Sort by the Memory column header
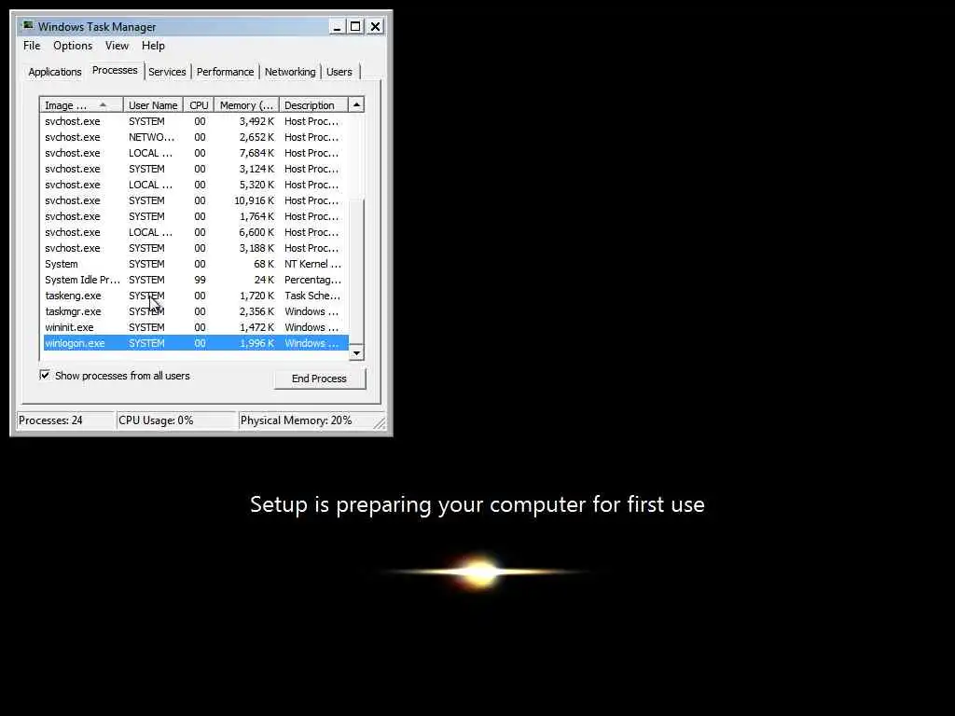 [246, 105]
